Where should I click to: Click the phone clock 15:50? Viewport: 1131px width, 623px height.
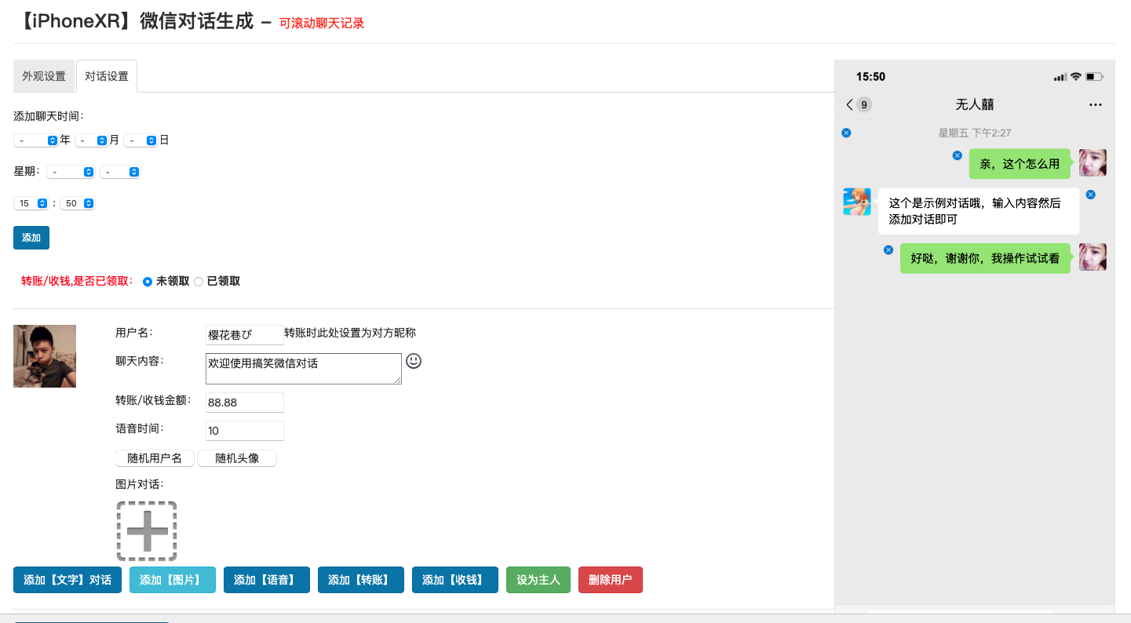[870, 77]
